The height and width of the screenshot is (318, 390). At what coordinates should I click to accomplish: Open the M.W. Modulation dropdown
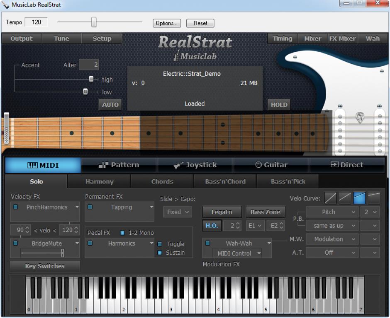[x=332, y=239]
